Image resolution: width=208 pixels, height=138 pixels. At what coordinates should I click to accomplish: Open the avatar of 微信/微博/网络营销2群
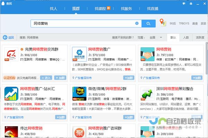[x=79, y=93]
